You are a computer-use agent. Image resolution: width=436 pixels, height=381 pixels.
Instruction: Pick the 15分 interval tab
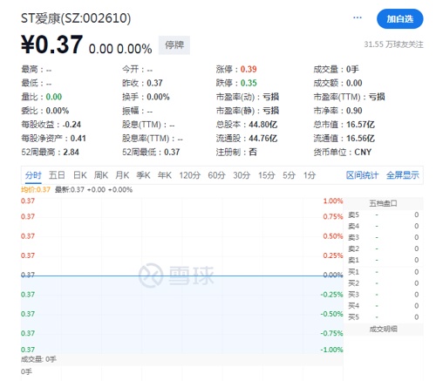click(267, 175)
